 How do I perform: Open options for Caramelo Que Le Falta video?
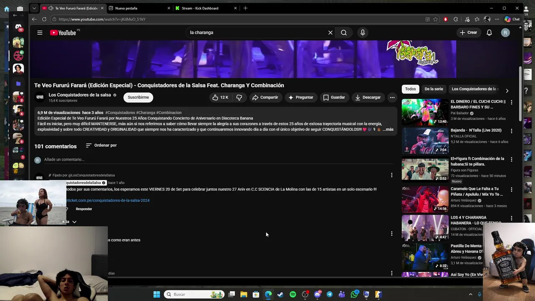(511, 190)
